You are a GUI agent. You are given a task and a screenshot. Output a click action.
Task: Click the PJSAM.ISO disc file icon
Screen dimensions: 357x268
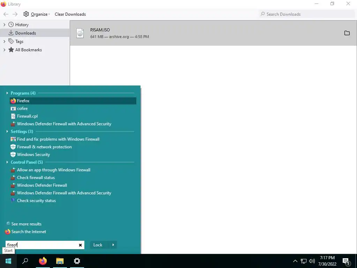click(80, 33)
